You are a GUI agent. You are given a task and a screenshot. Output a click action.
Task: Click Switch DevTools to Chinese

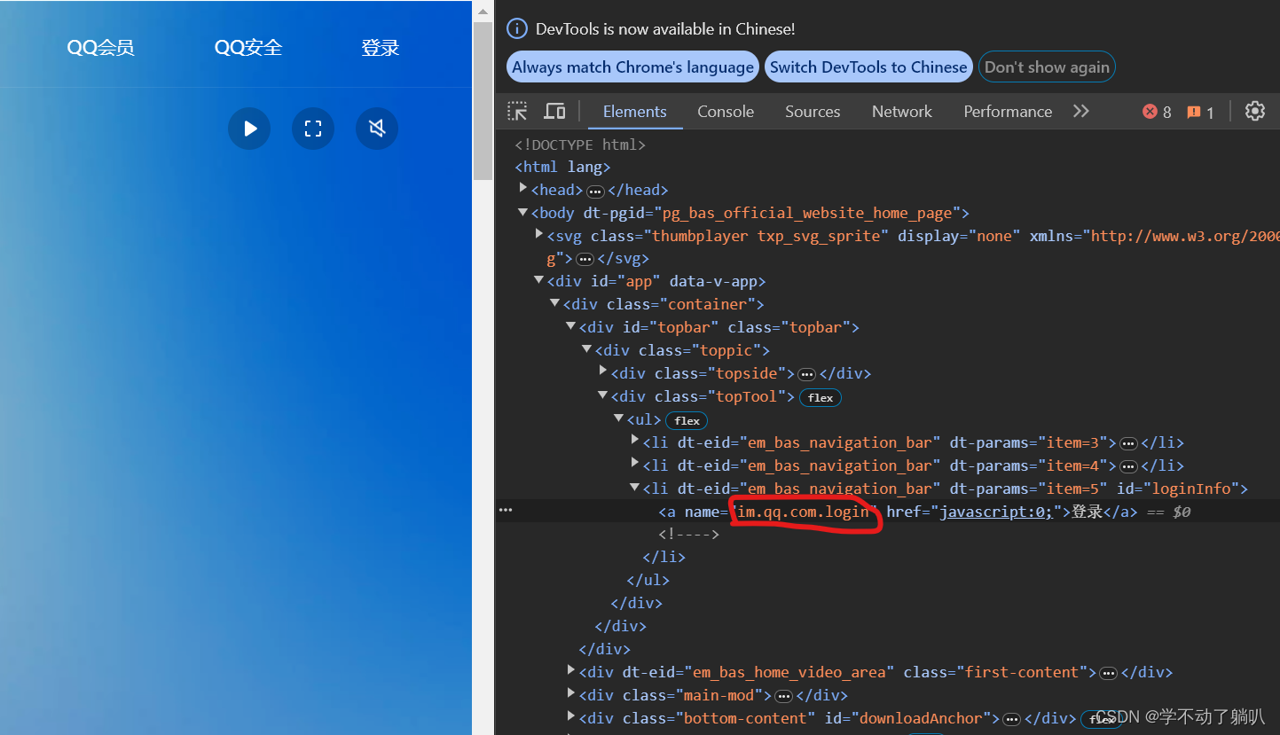[868, 67]
